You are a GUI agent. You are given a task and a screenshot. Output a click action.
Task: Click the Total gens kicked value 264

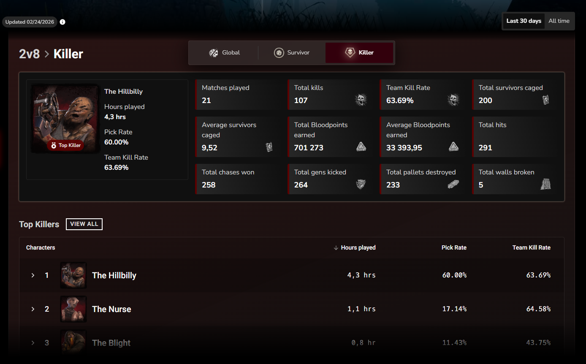pos(301,185)
